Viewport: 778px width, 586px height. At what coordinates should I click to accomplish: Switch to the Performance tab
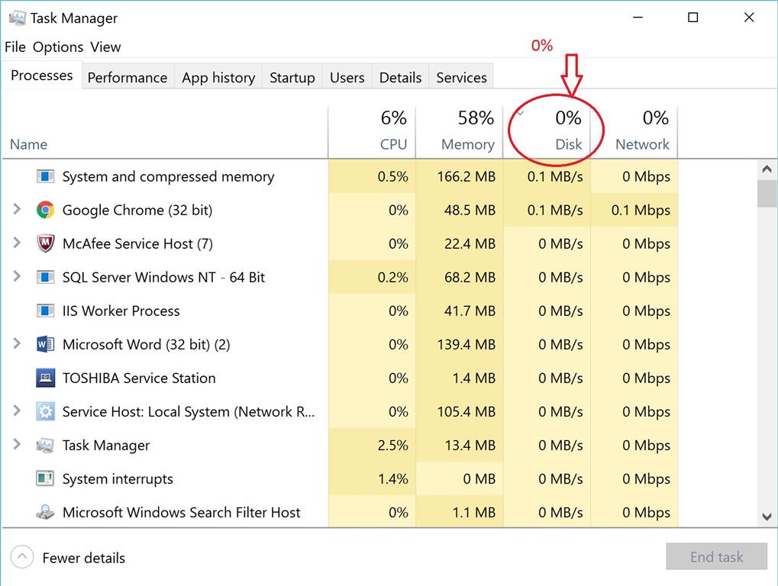pos(127,77)
